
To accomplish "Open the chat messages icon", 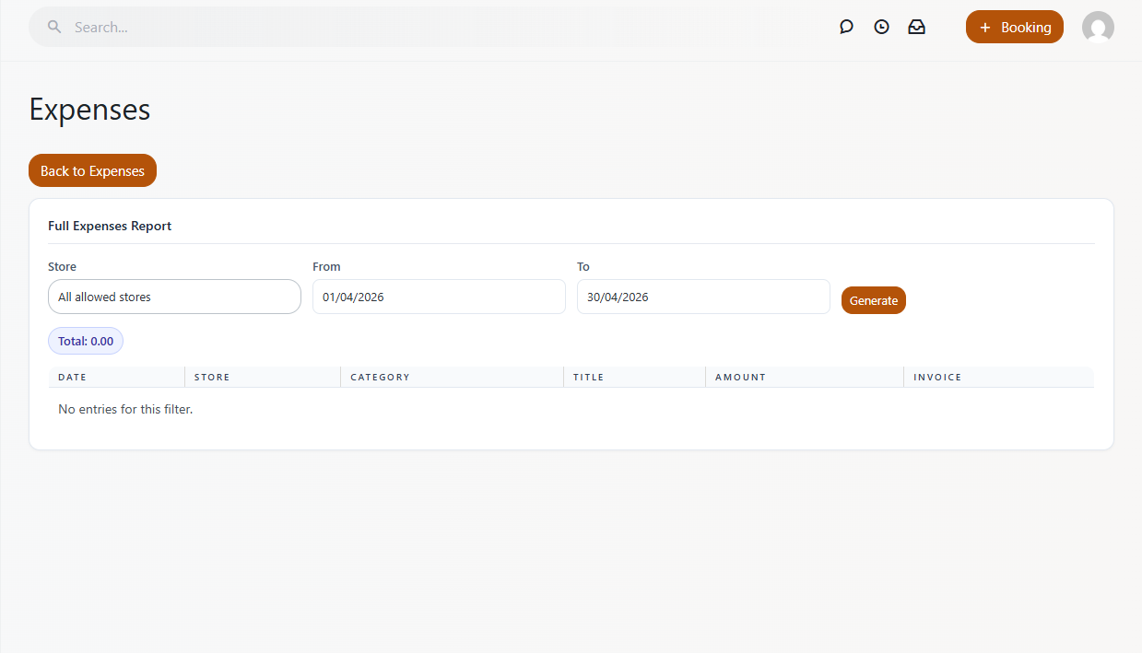I will click(x=846, y=28).
